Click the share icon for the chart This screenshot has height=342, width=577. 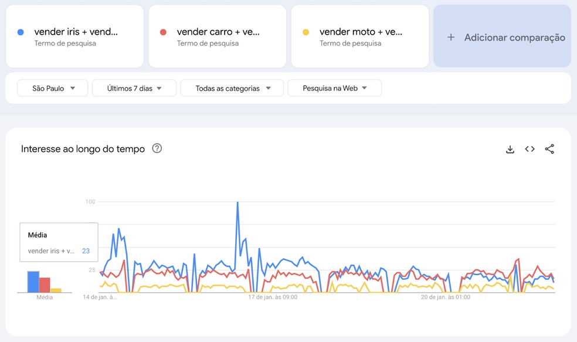(549, 149)
